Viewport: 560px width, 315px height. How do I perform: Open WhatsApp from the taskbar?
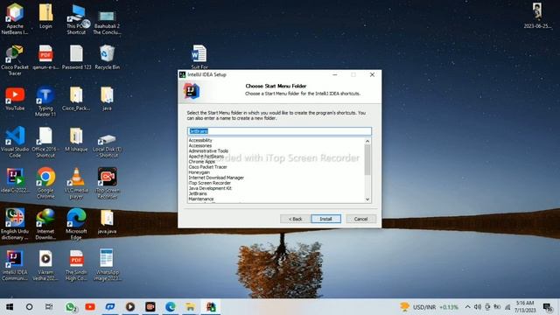70,307
